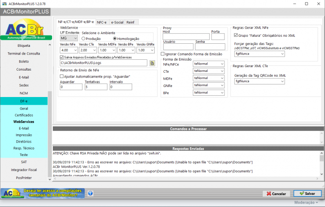Click the Salvar button
This screenshot has height=207, width=325.
pyautogui.click(x=307, y=194)
